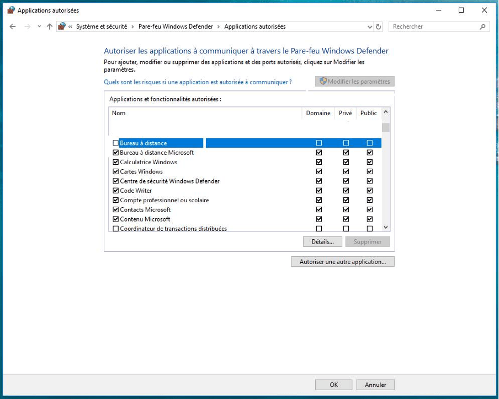Toggle the Calculatrice Windows checkbox
Image resolution: width=499 pixels, height=399 pixels.
coord(116,162)
